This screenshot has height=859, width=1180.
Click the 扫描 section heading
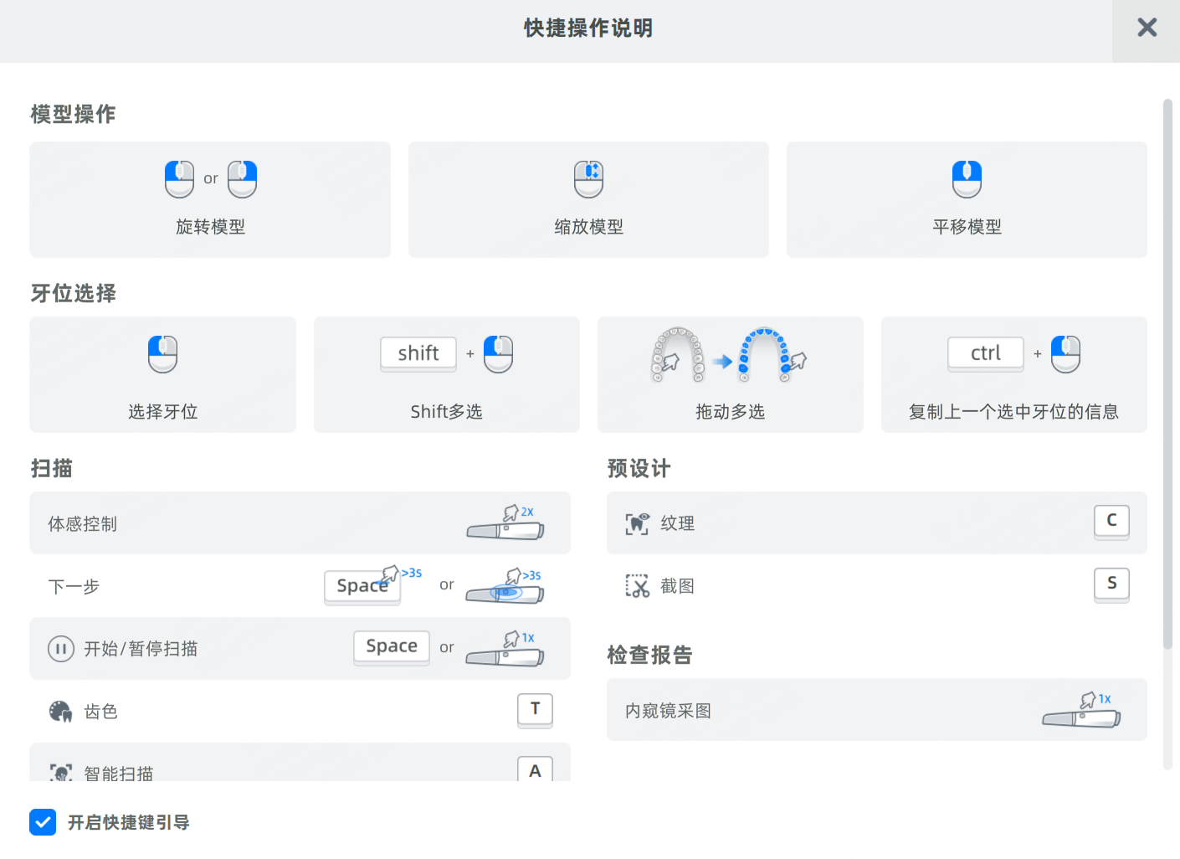click(x=51, y=468)
